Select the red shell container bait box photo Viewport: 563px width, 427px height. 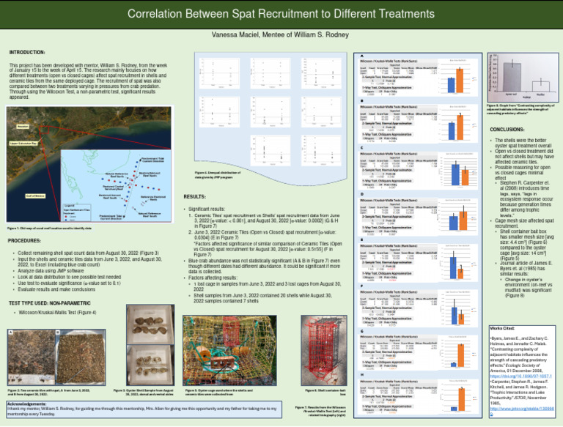(x=324, y=351)
